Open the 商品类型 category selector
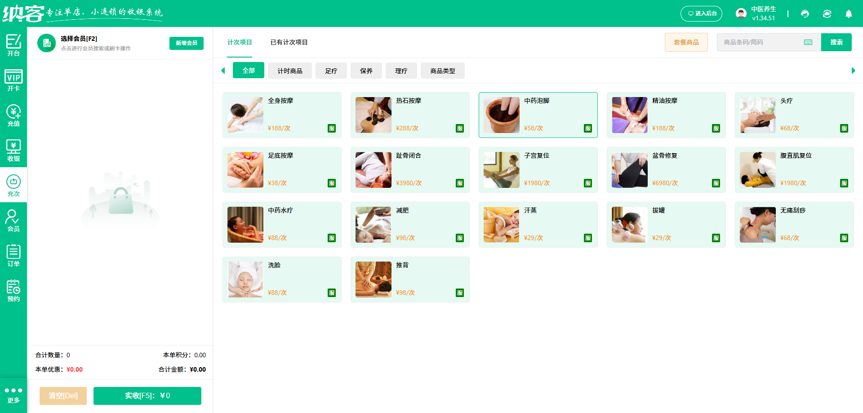 click(442, 71)
